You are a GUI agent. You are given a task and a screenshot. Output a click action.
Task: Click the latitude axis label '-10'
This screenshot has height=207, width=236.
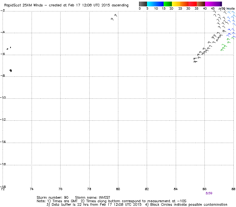3,97
